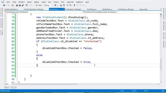This screenshot has height=93, width=166.
Task: Open the TEST menu
Action: [63, 2]
